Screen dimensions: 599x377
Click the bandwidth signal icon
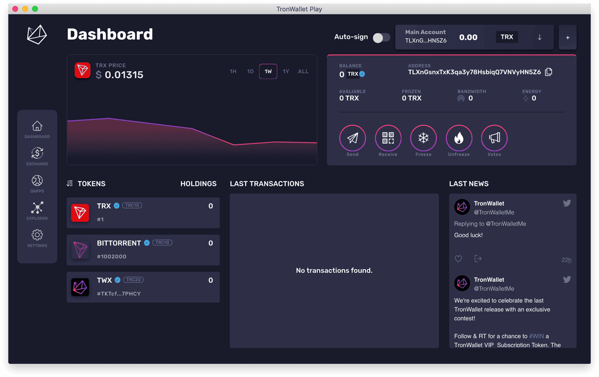point(461,98)
